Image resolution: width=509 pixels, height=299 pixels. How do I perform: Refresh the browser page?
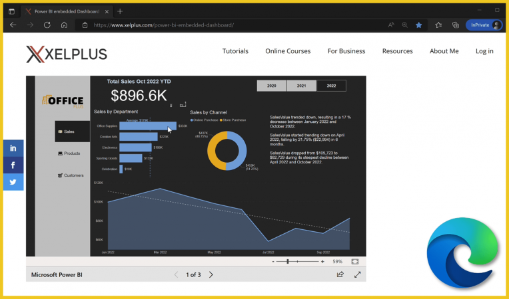[47, 25]
